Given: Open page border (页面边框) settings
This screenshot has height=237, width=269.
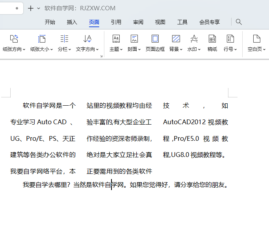Looking at the screenshot, I should pos(155,43).
